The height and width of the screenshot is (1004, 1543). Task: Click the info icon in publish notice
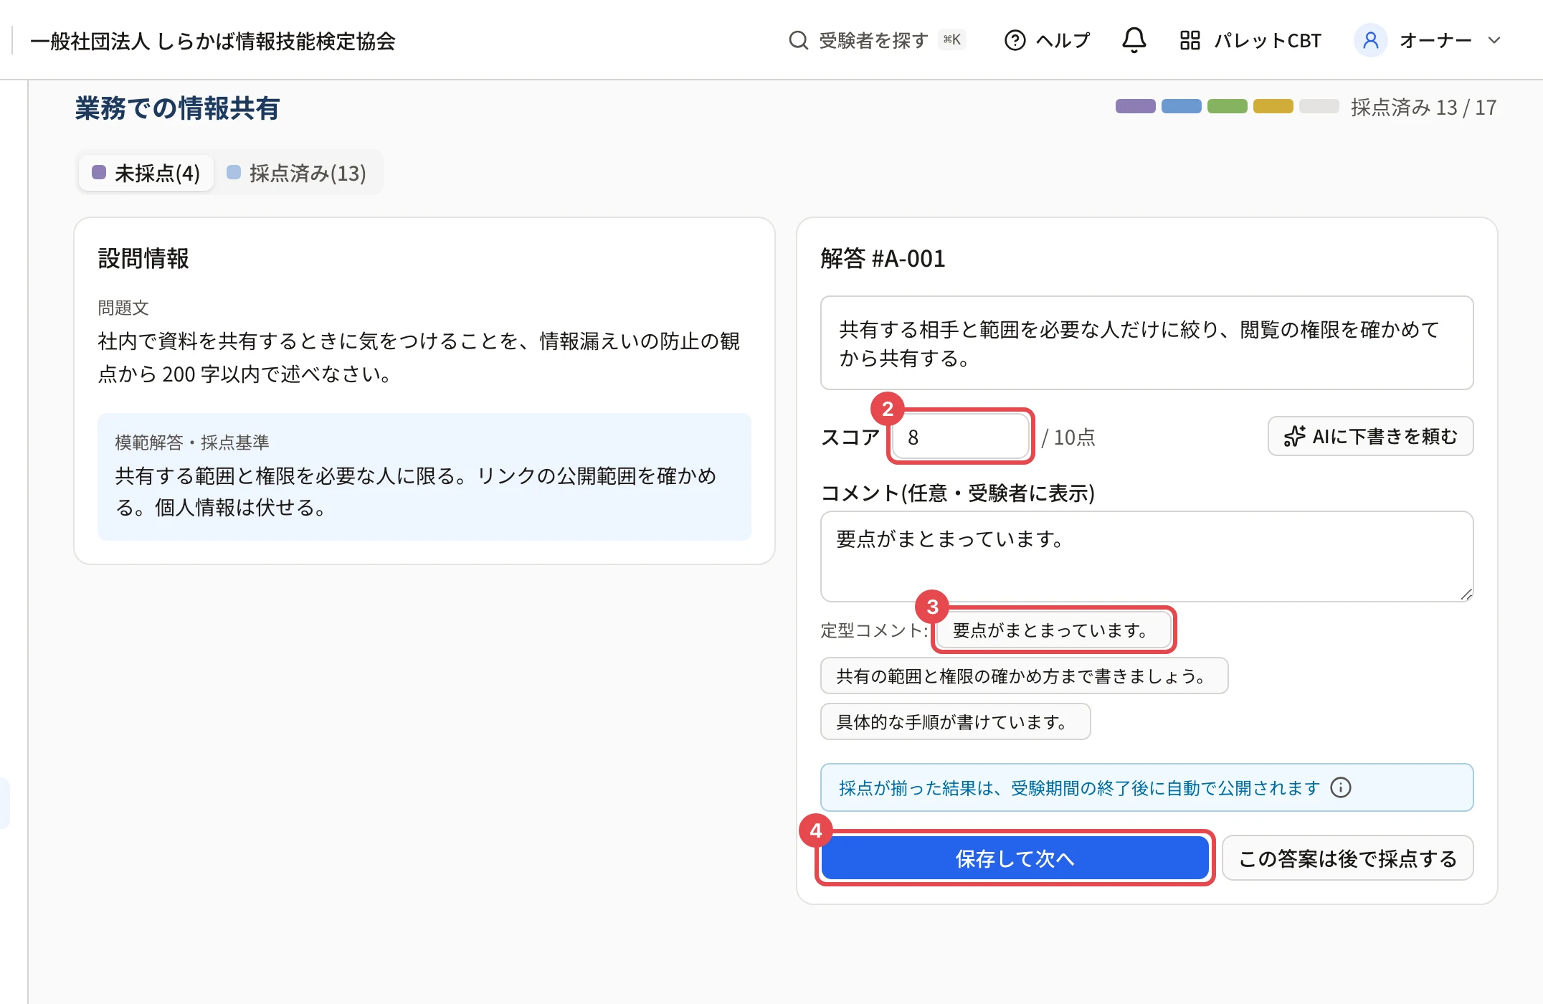pos(1340,787)
